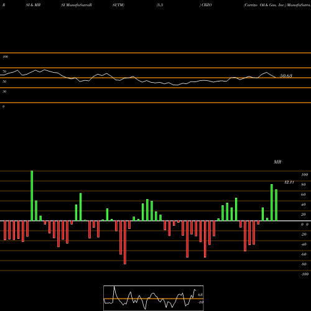Screen dimensions: 311x311
Task: Click the 40 label on MR axis
Action: click(x=304, y=205)
